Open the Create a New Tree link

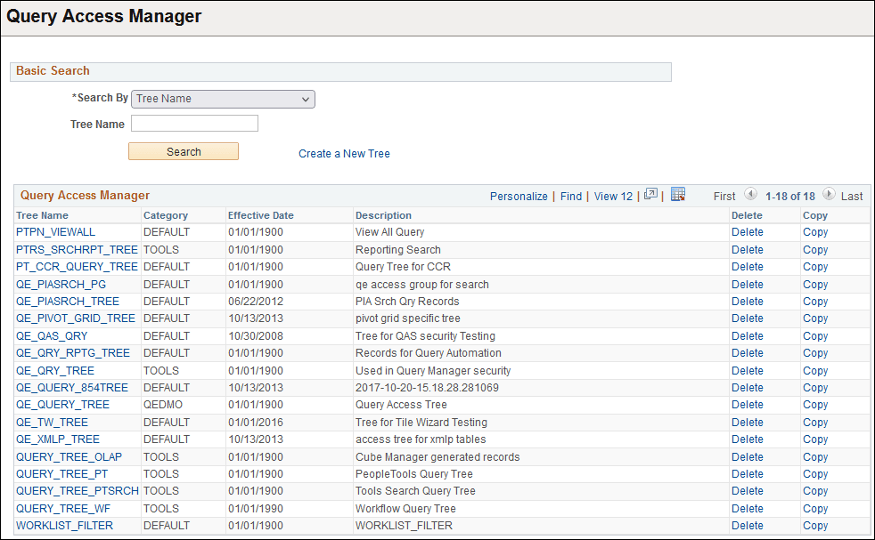click(x=343, y=153)
